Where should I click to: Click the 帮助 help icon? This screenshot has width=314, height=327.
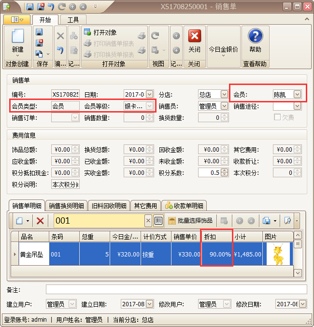pyautogui.click(x=255, y=36)
